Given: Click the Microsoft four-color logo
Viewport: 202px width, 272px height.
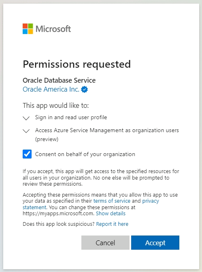Looking at the screenshot, I should pos(28,29).
